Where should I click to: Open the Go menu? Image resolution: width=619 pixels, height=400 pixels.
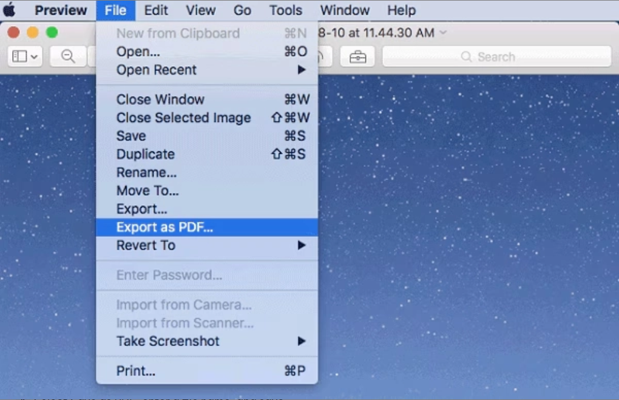point(242,10)
